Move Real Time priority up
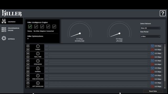 (28, 53)
